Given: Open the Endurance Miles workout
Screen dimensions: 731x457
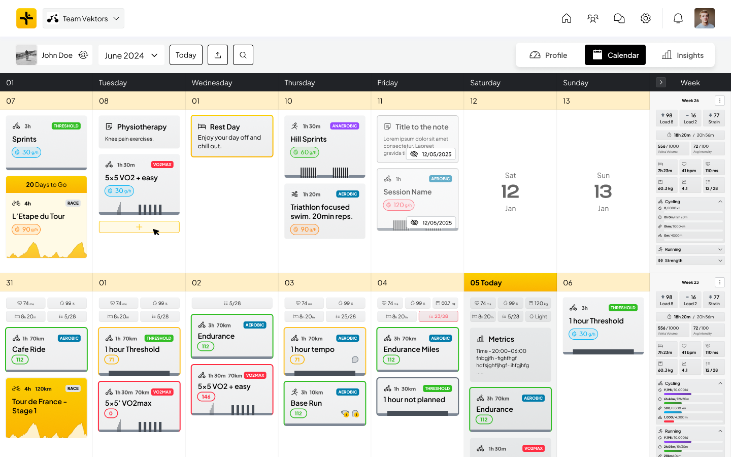Looking at the screenshot, I should (x=418, y=349).
